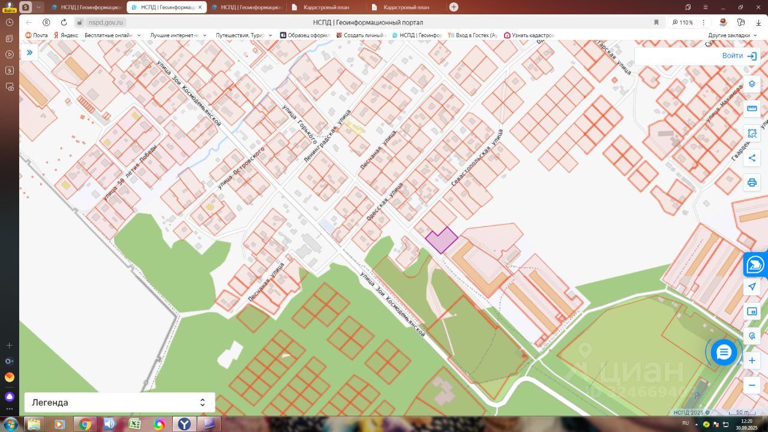The image size is (768, 432).
Task: Open the second Кадастровый план tab
Action: pyautogui.click(x=406, y=7)
